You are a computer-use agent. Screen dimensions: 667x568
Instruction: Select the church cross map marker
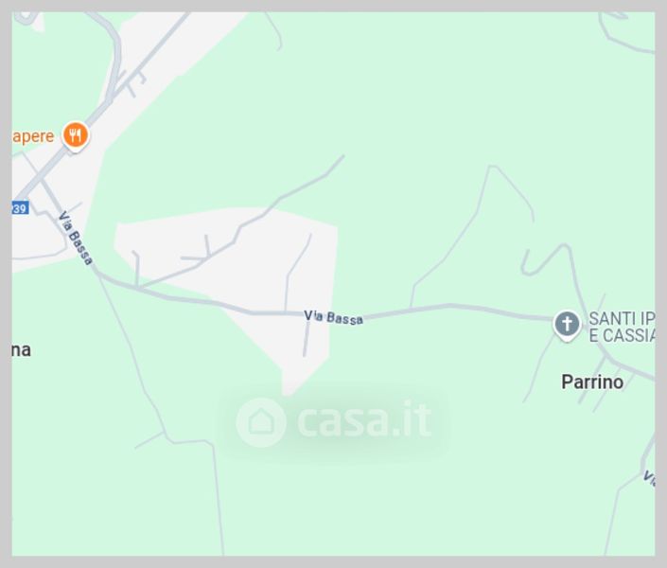coord(567,326)
